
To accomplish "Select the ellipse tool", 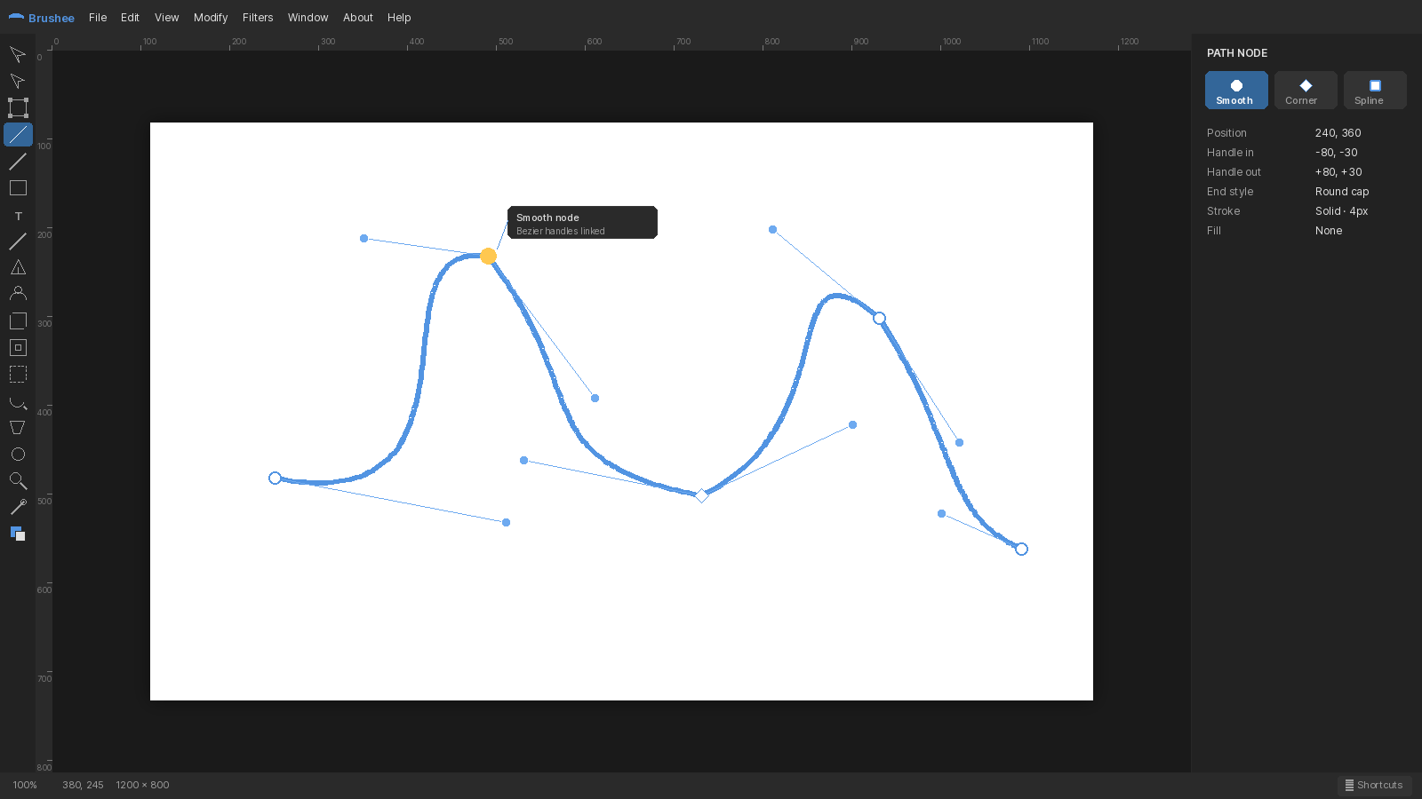I will [x=18, y=455].
